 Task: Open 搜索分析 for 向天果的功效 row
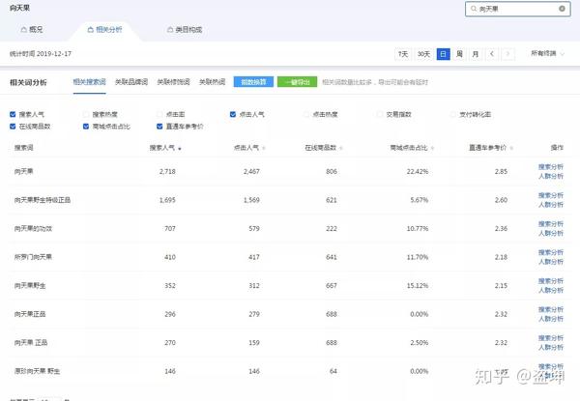click(550, 224)
